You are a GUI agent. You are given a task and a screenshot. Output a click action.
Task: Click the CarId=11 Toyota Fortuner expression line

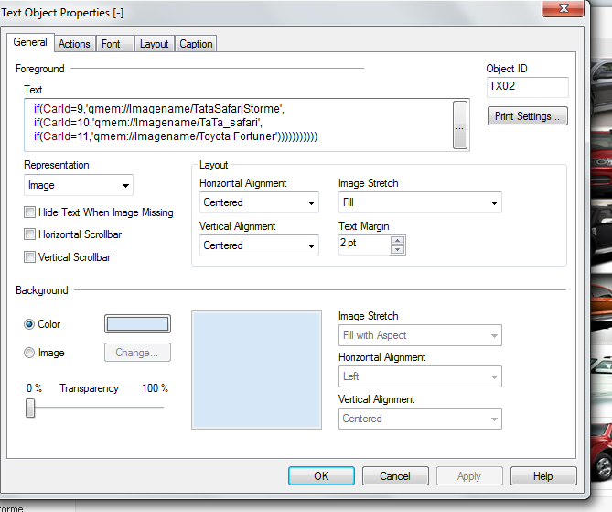pyautogui.click(x=176, y=136)
